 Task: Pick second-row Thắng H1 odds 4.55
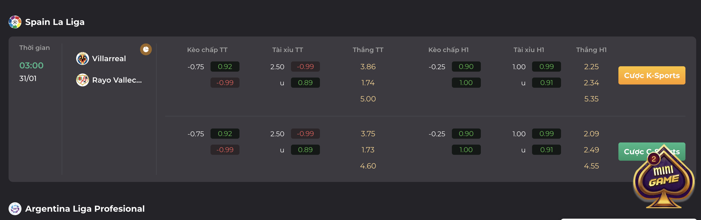click(x=591, y=166)
